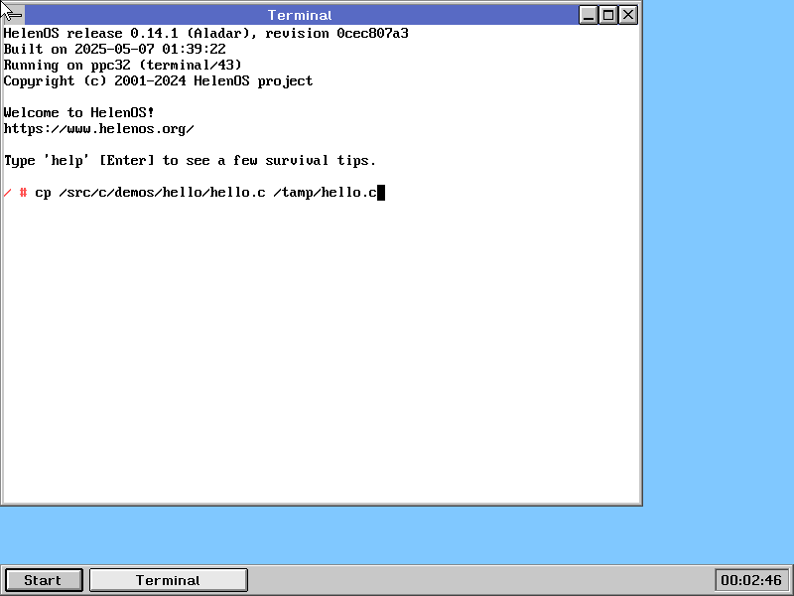Click the red '/ #' shell prompt

pos(15,193)
